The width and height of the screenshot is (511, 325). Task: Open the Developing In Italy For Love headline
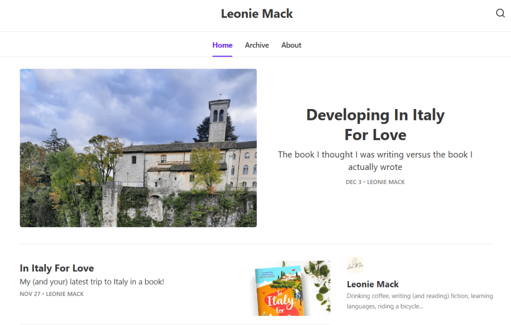(x=376, y=124)
